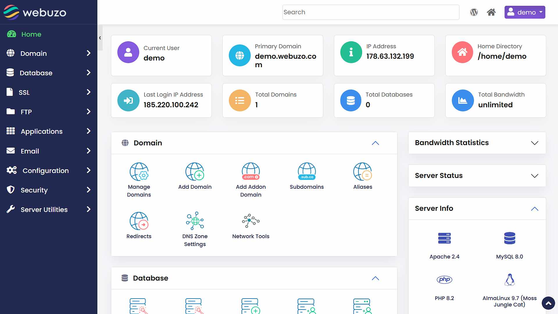Click the add-database icon with plus sign
Screen dimensions: 558x314
[251, 306]
